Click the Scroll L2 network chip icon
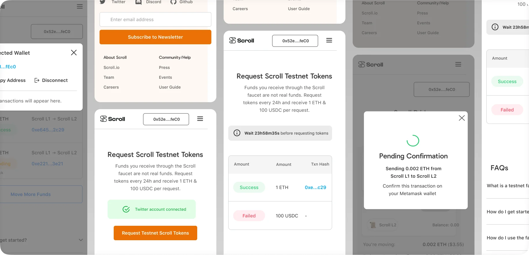This screenshot has height=255, width=529. (373, 225)
